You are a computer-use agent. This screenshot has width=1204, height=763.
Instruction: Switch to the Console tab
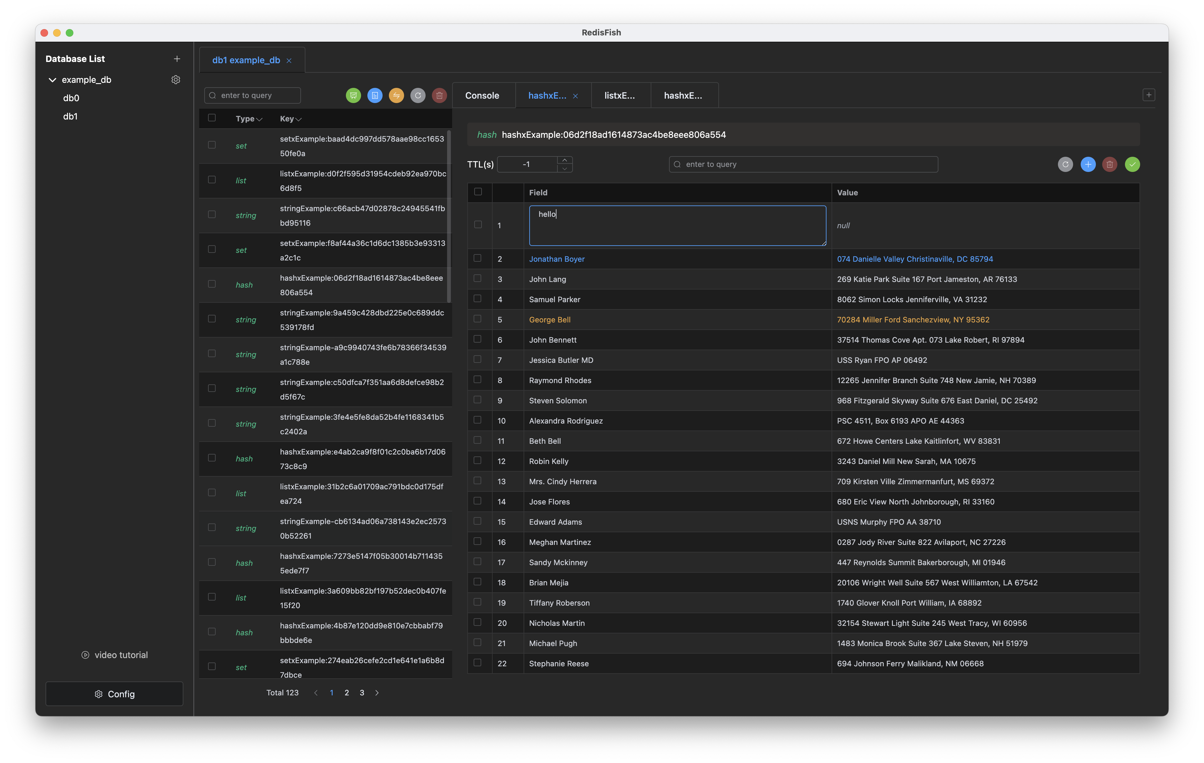point(482,95)
